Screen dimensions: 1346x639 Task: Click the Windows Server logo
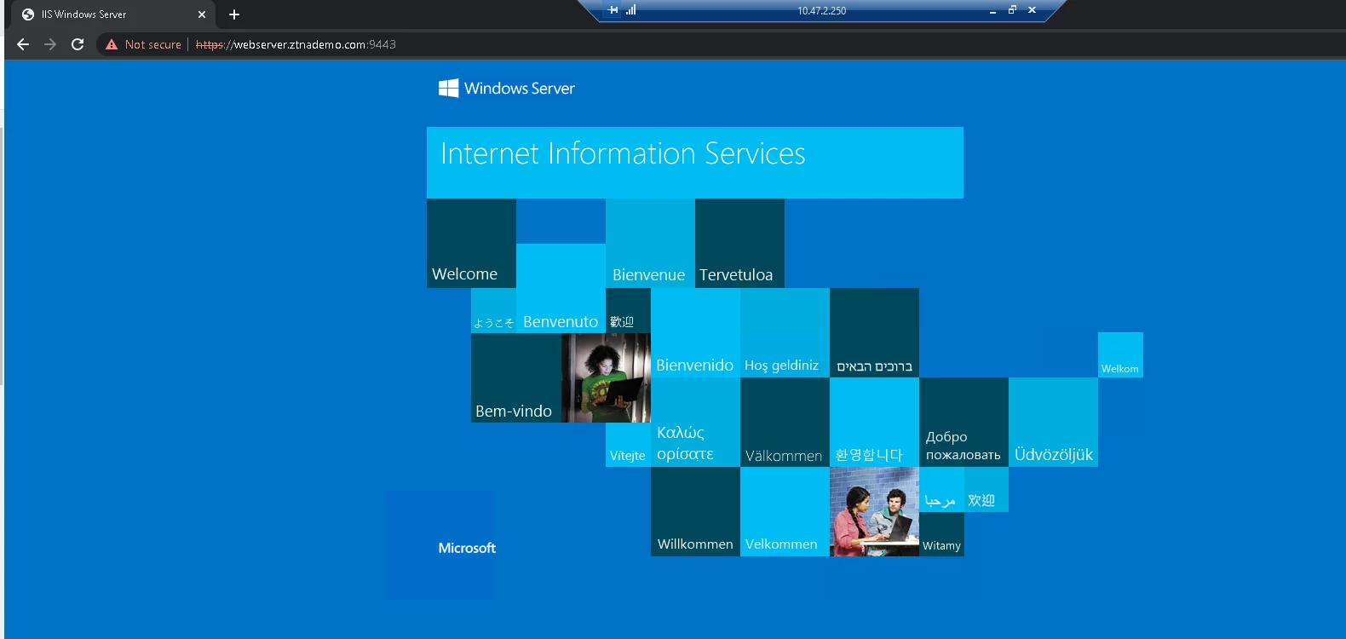point(507,89)
